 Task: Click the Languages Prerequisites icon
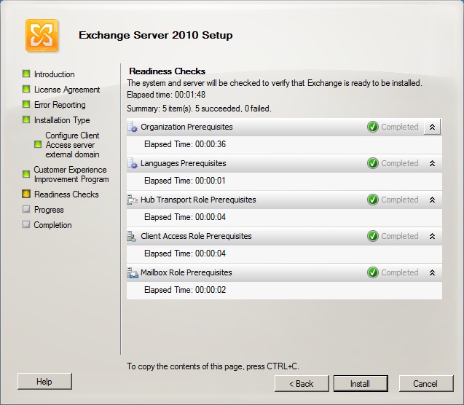[x=133, y=163]
